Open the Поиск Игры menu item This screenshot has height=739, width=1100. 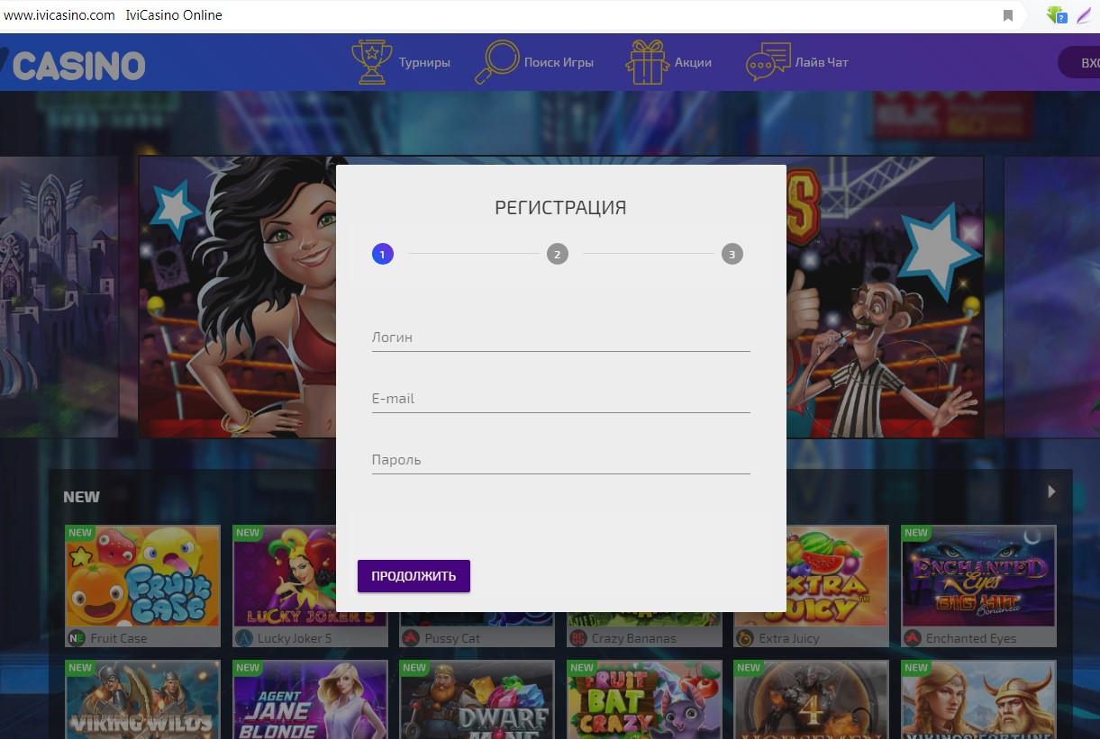point(559,63)
